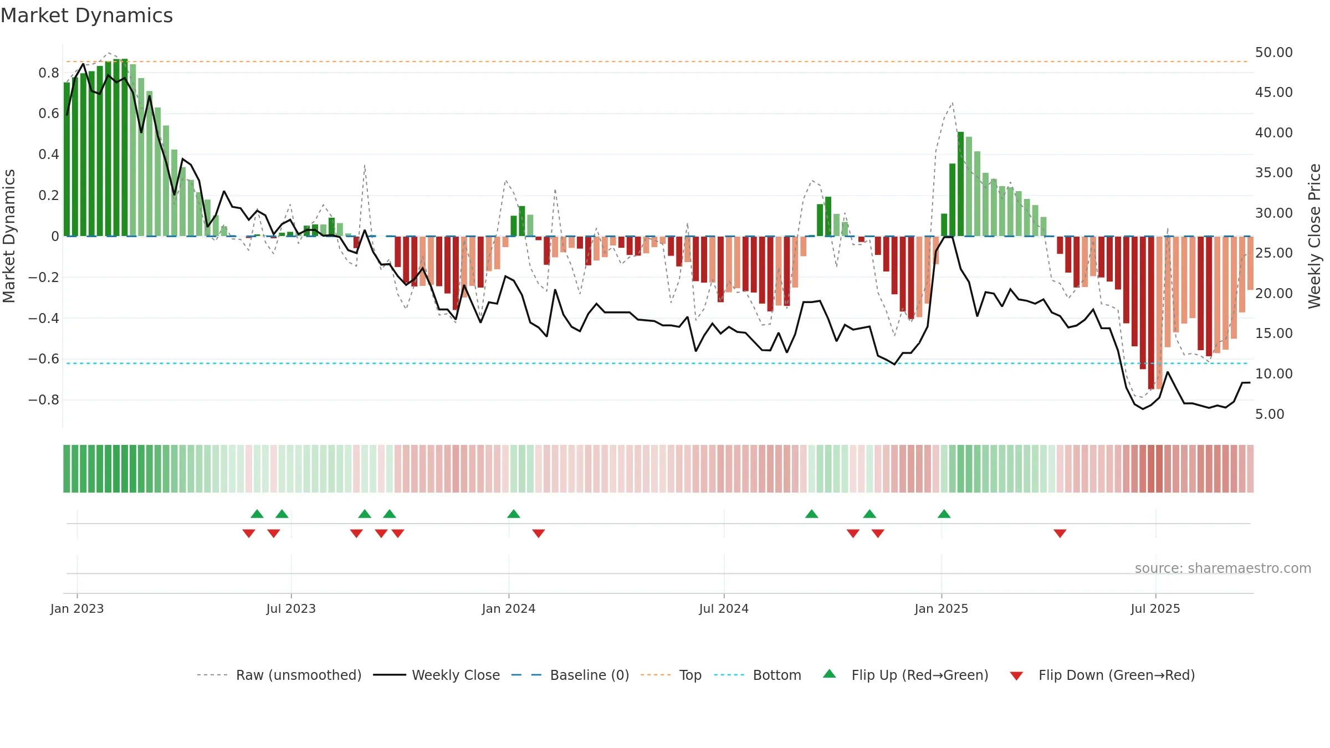Click the red Flip Down legend triangle icon
The image size is (1330, 748).
coord(1016,676)
